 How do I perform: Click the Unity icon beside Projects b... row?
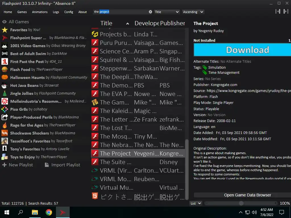coord(95,34)
